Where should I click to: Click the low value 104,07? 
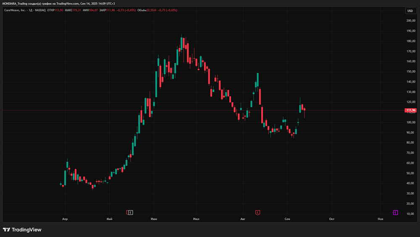tap(94, 10)
